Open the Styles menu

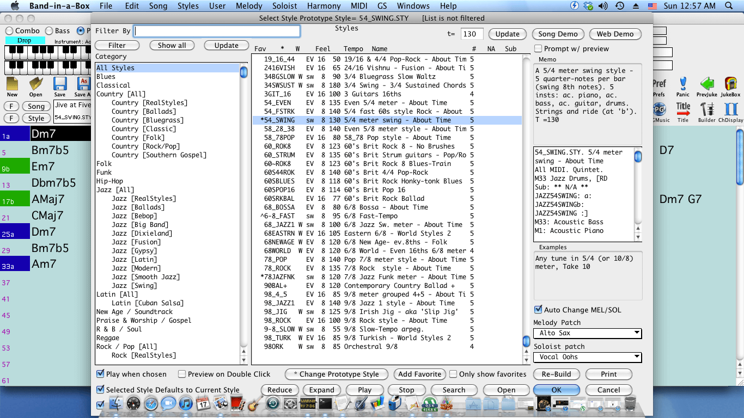coord(188,6)
